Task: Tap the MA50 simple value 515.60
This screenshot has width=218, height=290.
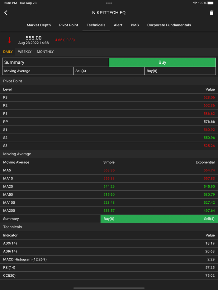Action: 109,195
